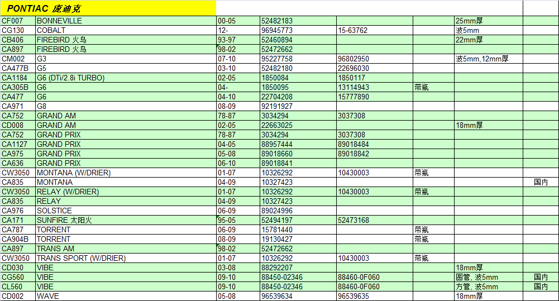Click part number 1850117
Image resolution: width=559 pixels, height=301 pixels.
375,78
